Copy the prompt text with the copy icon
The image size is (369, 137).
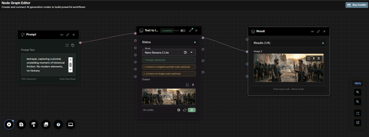[73, 45]
